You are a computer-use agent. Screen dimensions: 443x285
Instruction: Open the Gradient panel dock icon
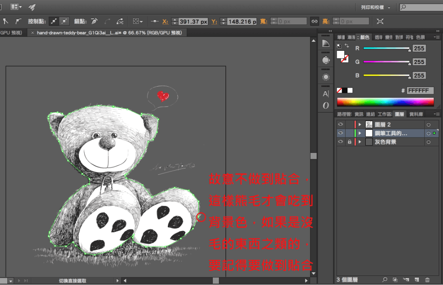(x=326, y=43)
